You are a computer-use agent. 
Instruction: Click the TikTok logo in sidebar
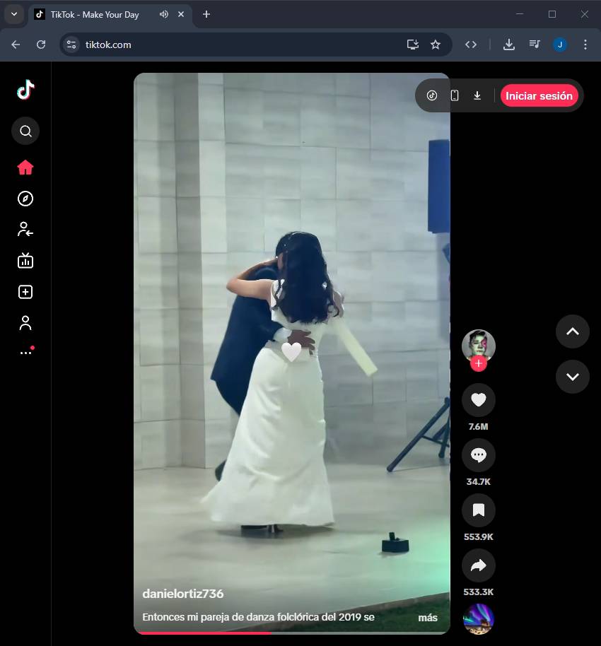pyautogui.click(x=25, y=90)
